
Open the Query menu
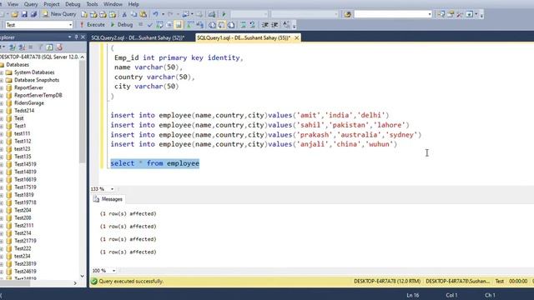[31, 4]
